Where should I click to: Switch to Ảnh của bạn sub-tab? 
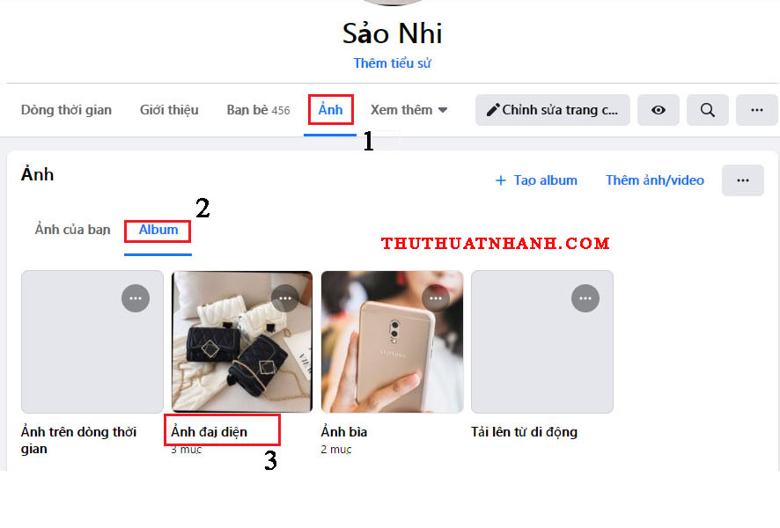72,230
